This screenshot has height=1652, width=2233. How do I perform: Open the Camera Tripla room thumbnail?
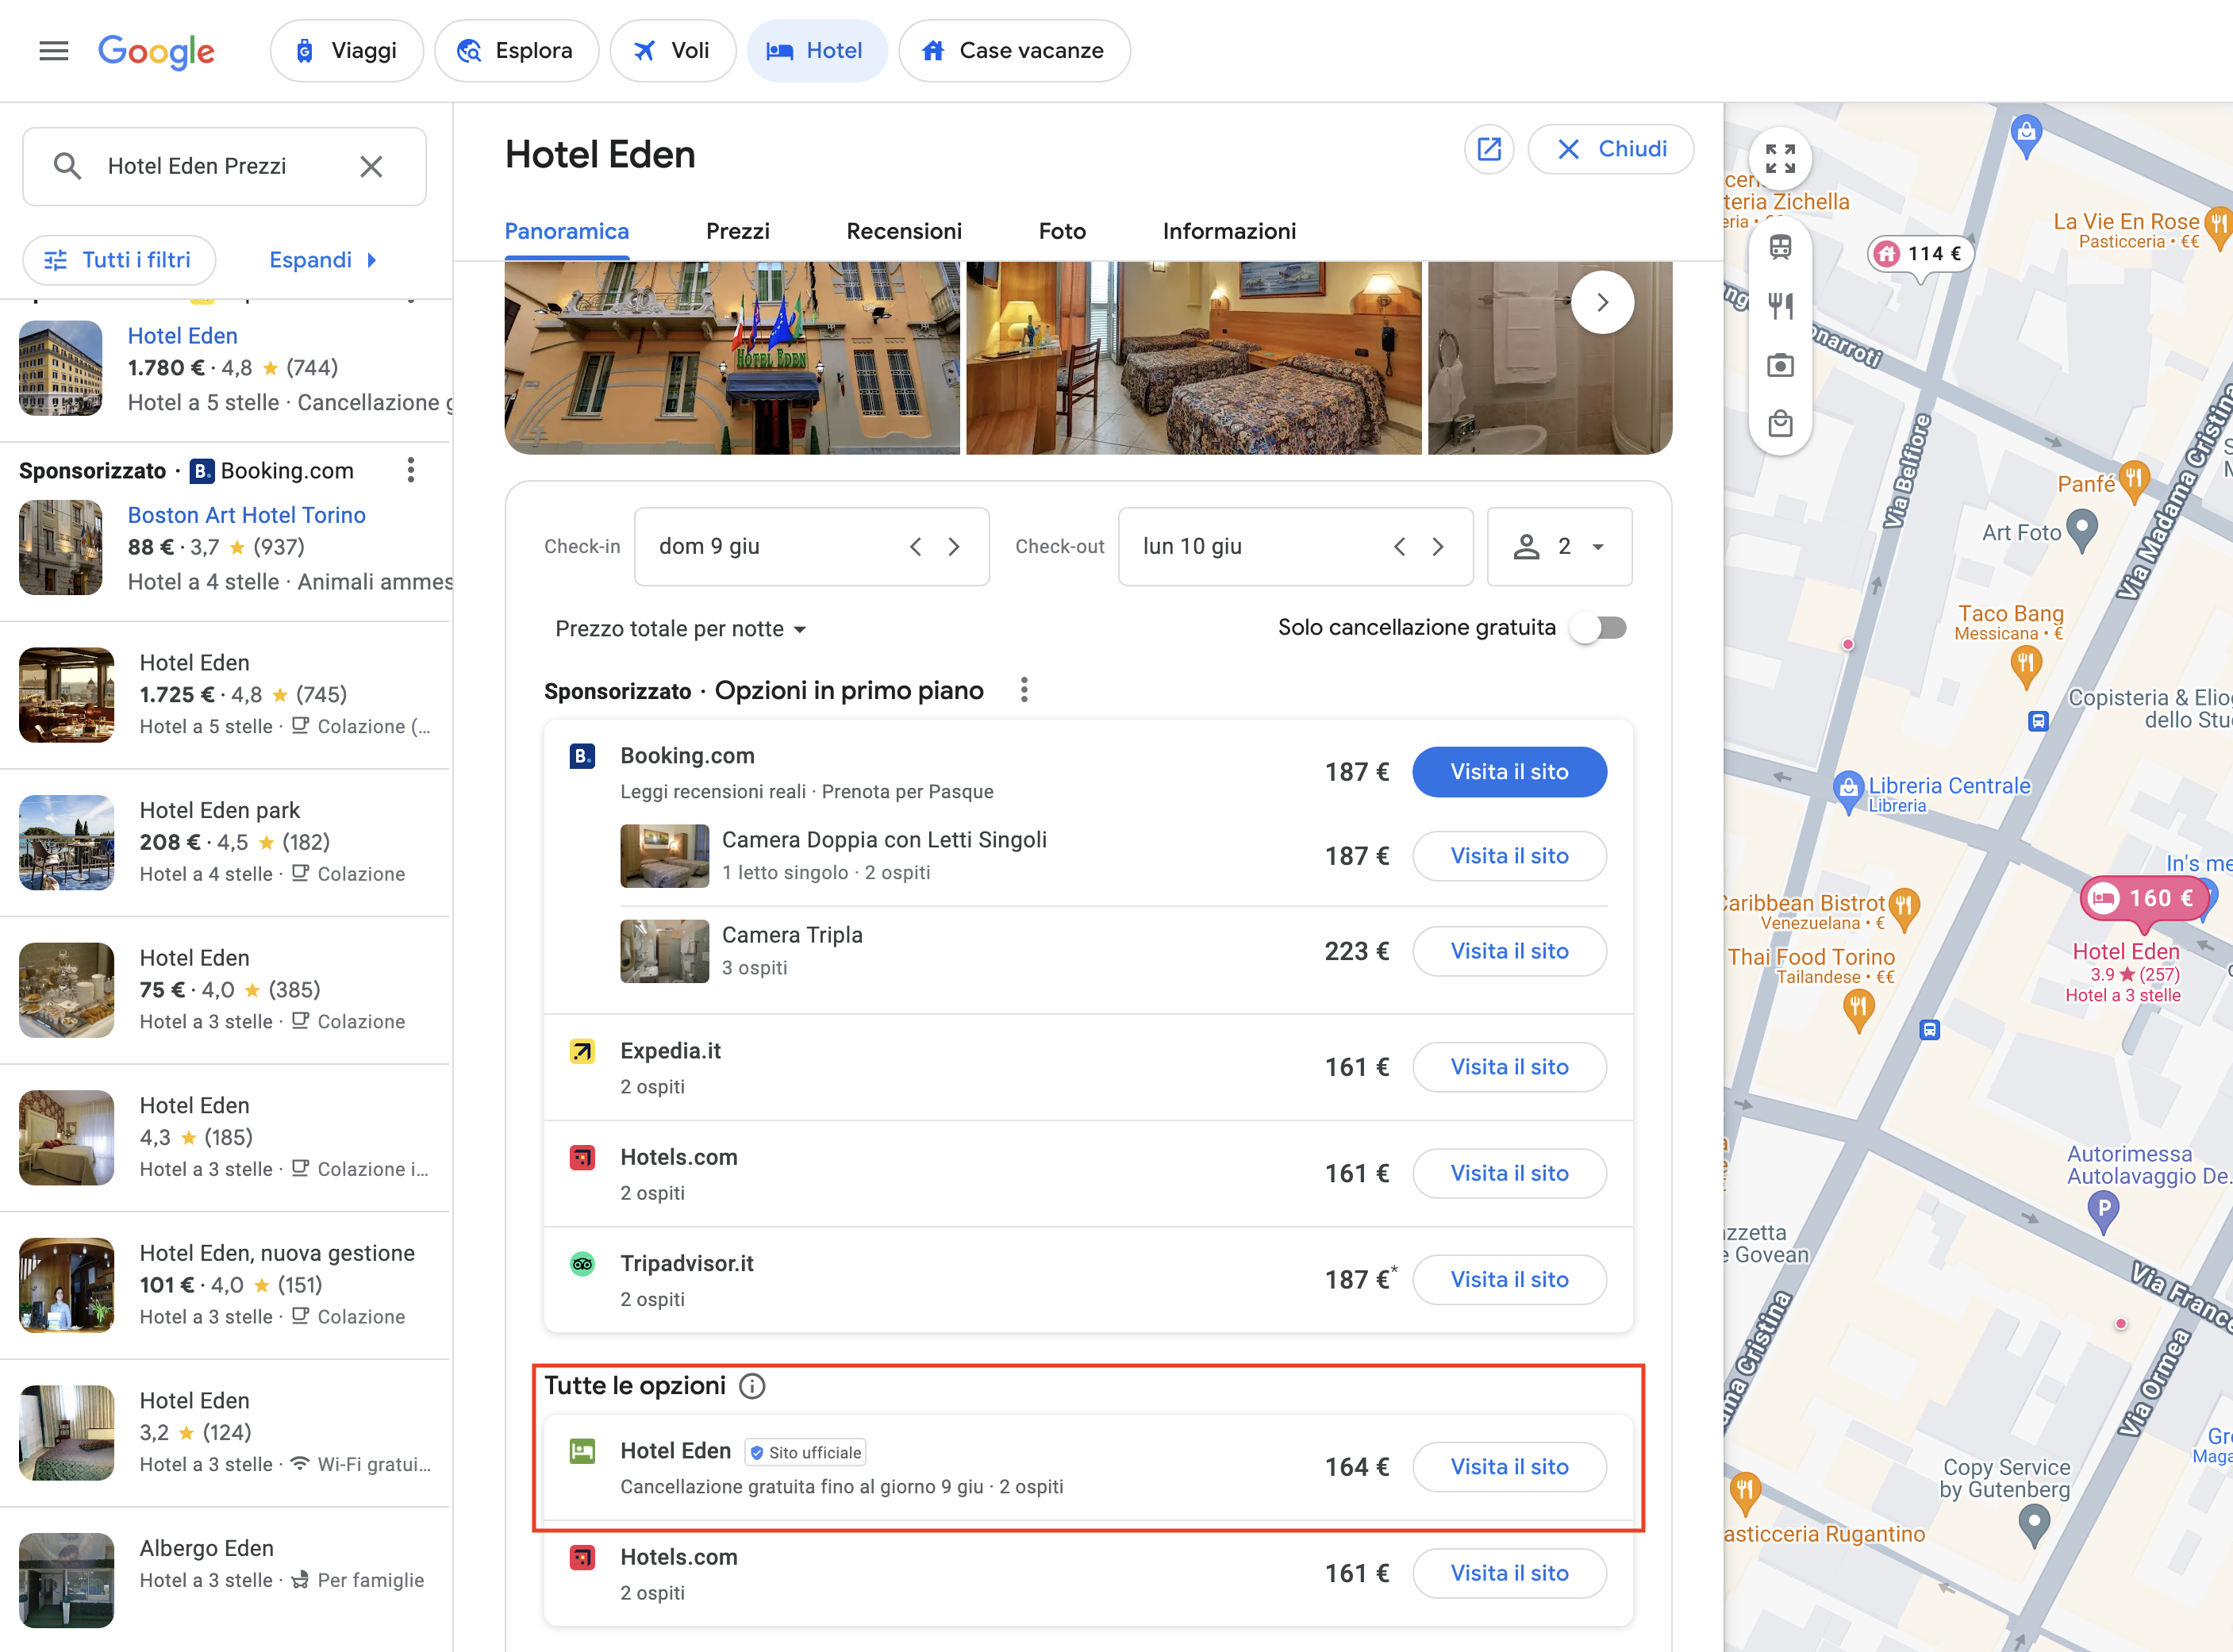point(664,951)
